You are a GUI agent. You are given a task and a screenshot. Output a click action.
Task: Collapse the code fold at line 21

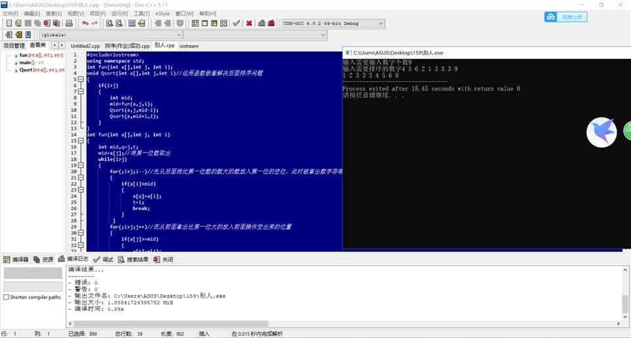coord(81,178)
